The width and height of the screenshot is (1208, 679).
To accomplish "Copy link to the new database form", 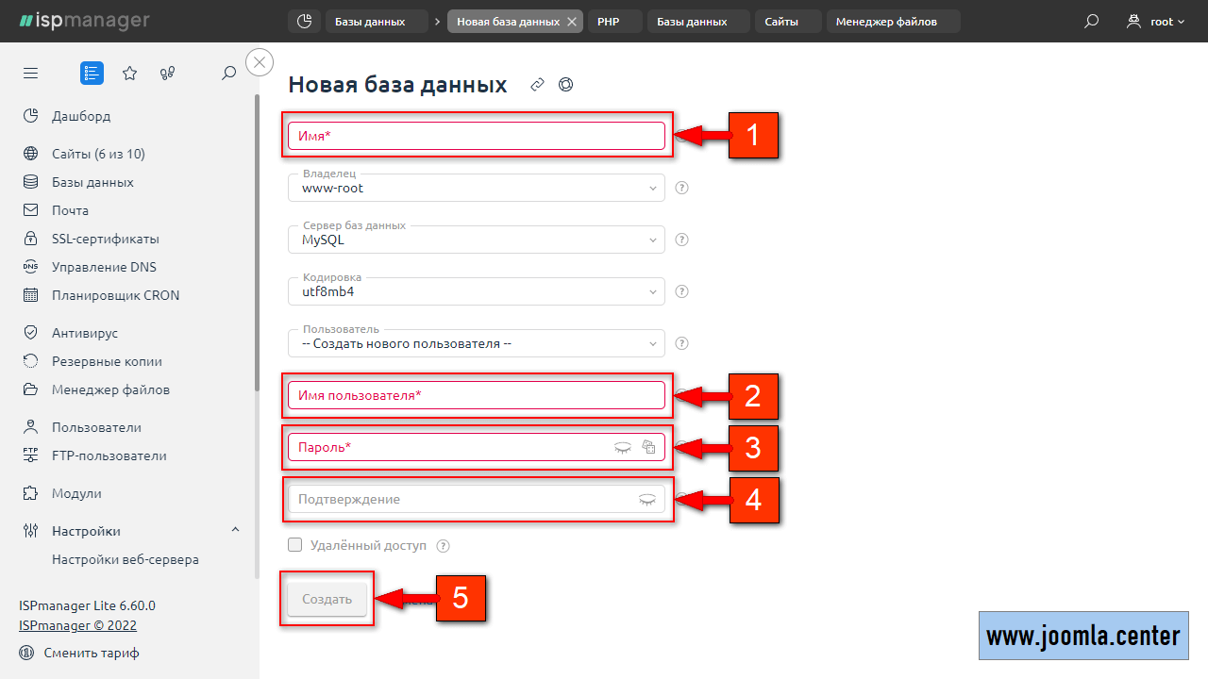I will [x=537, y=85].
